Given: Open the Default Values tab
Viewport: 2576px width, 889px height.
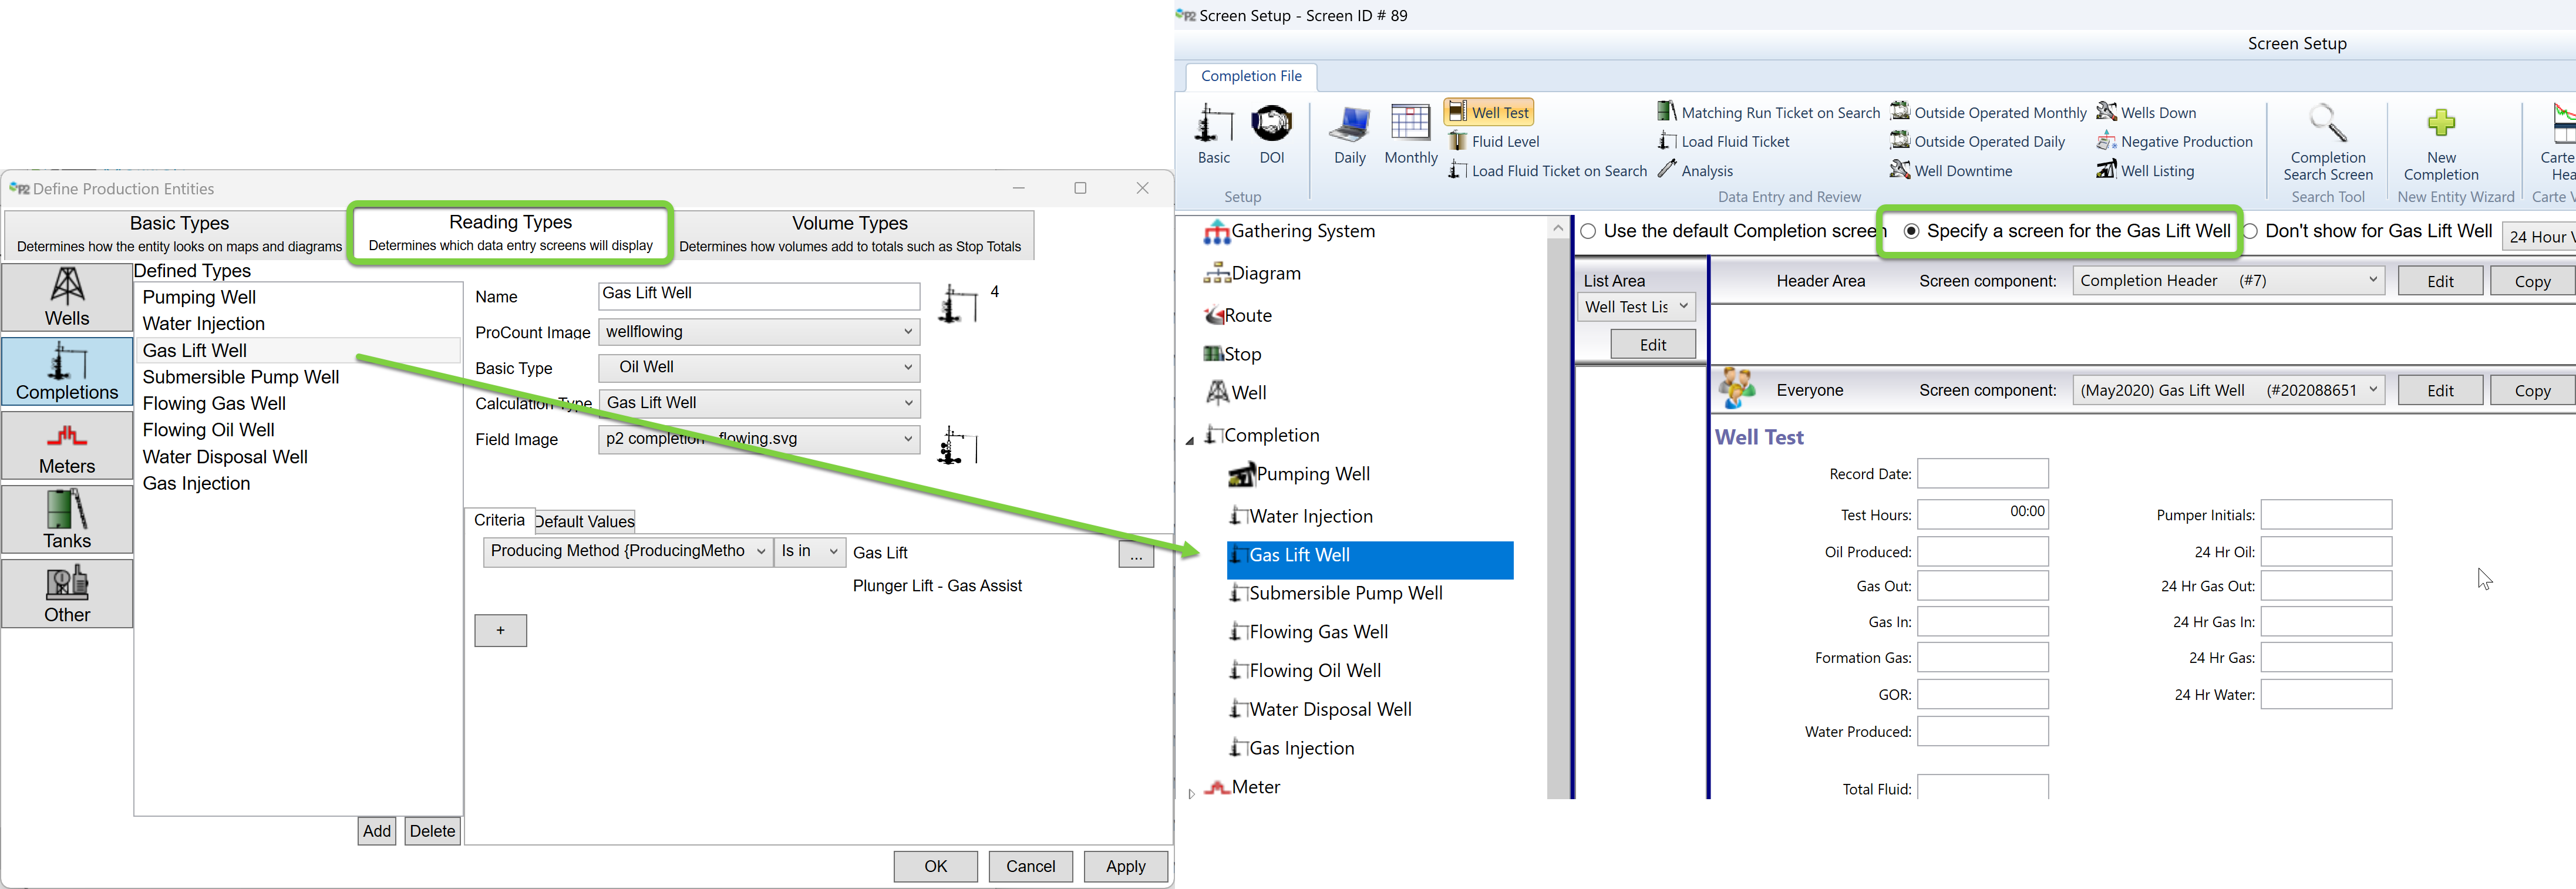Looking at the screenshot, I should point(585,521).
